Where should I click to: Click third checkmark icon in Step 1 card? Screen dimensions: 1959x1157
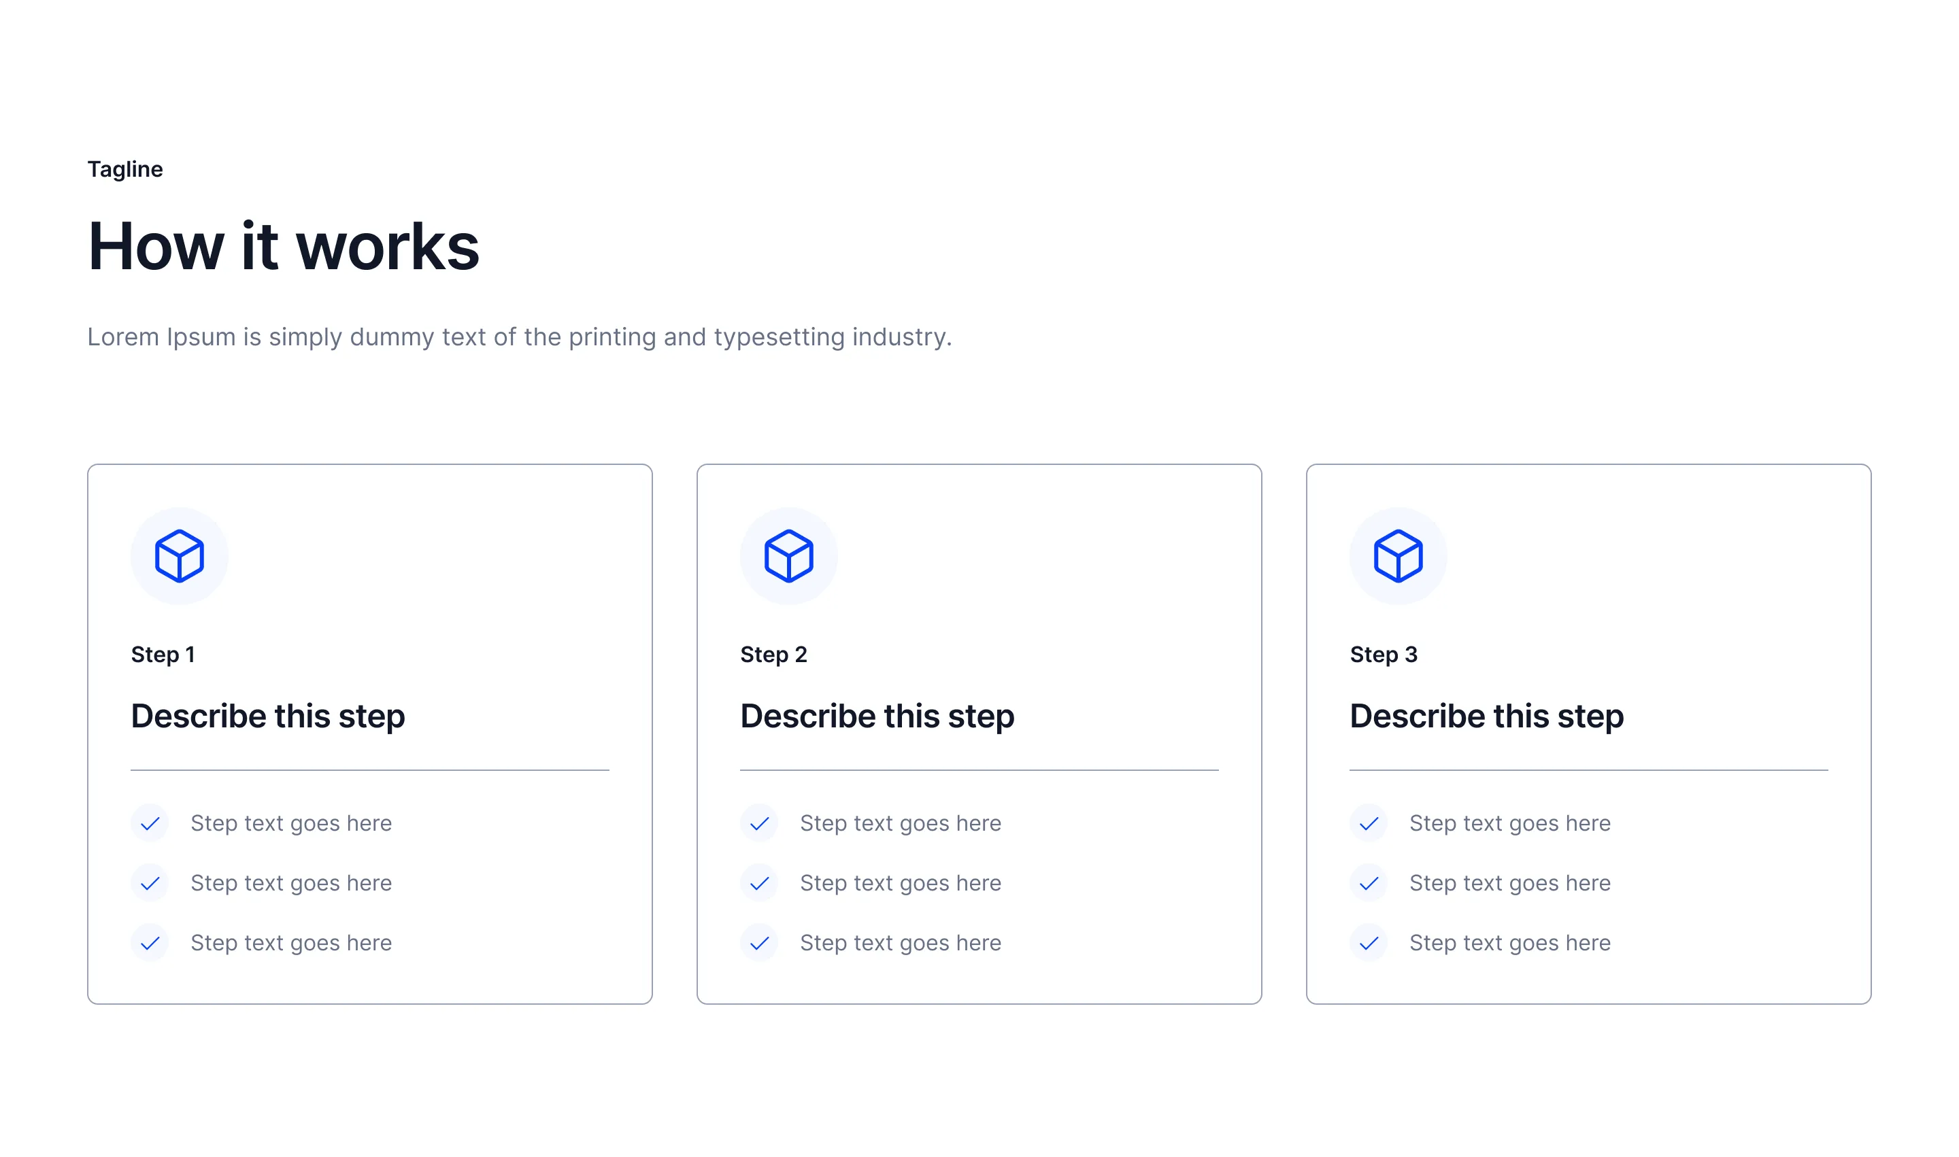(150, 944)
